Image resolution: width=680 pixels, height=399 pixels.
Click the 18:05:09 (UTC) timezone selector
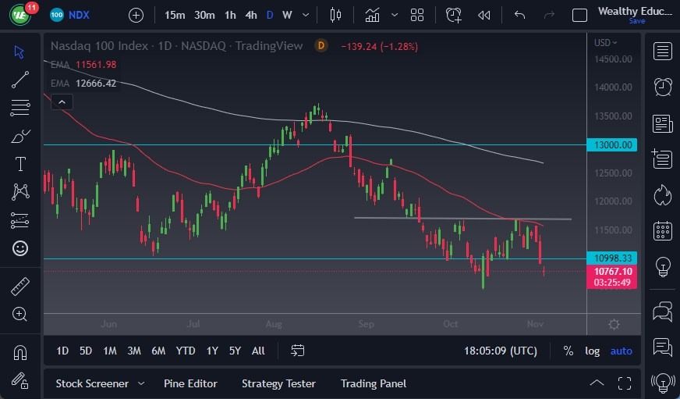(x=501, y=351)
